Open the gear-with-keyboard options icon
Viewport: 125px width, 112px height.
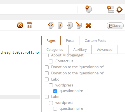pos(110,9)
